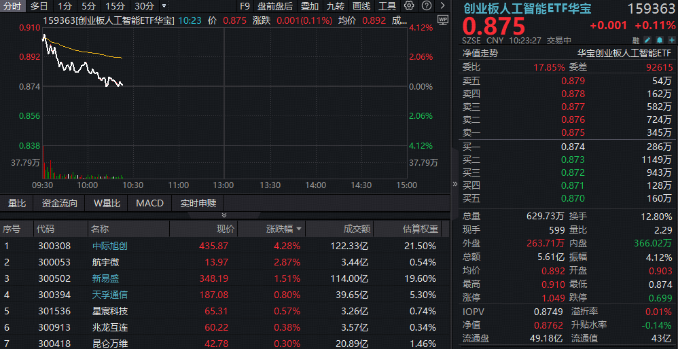Sort by 涨跌幅 column dropdown arrow

point(298,229)
